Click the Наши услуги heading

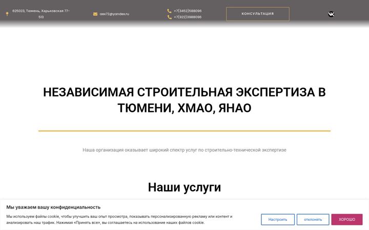pyautogui.click(x=184, y=187)
